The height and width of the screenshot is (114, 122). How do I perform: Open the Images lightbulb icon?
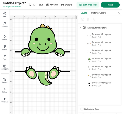click(x=5, y=46)
